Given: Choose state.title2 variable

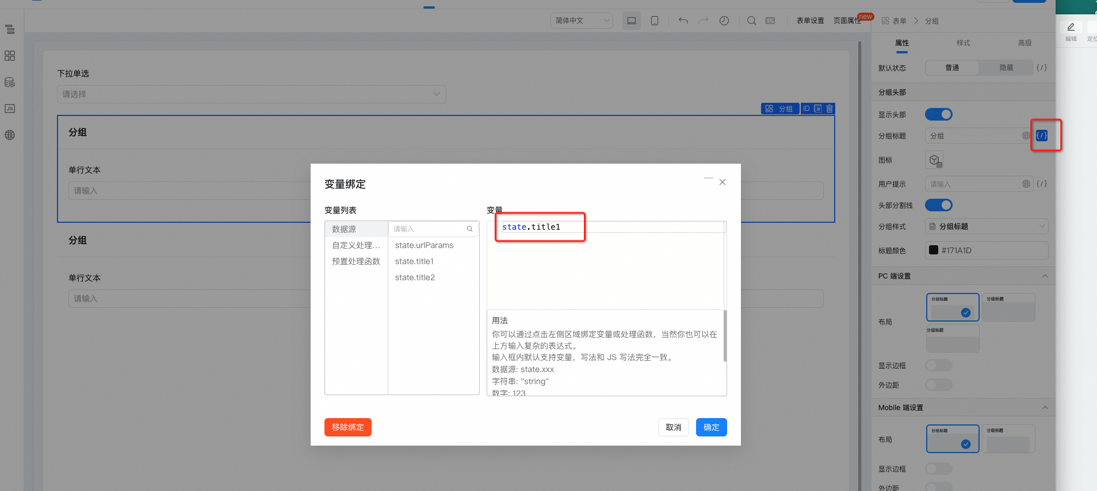Looking at the screenshot, I should pyautogui.click(x=415, y=277).
